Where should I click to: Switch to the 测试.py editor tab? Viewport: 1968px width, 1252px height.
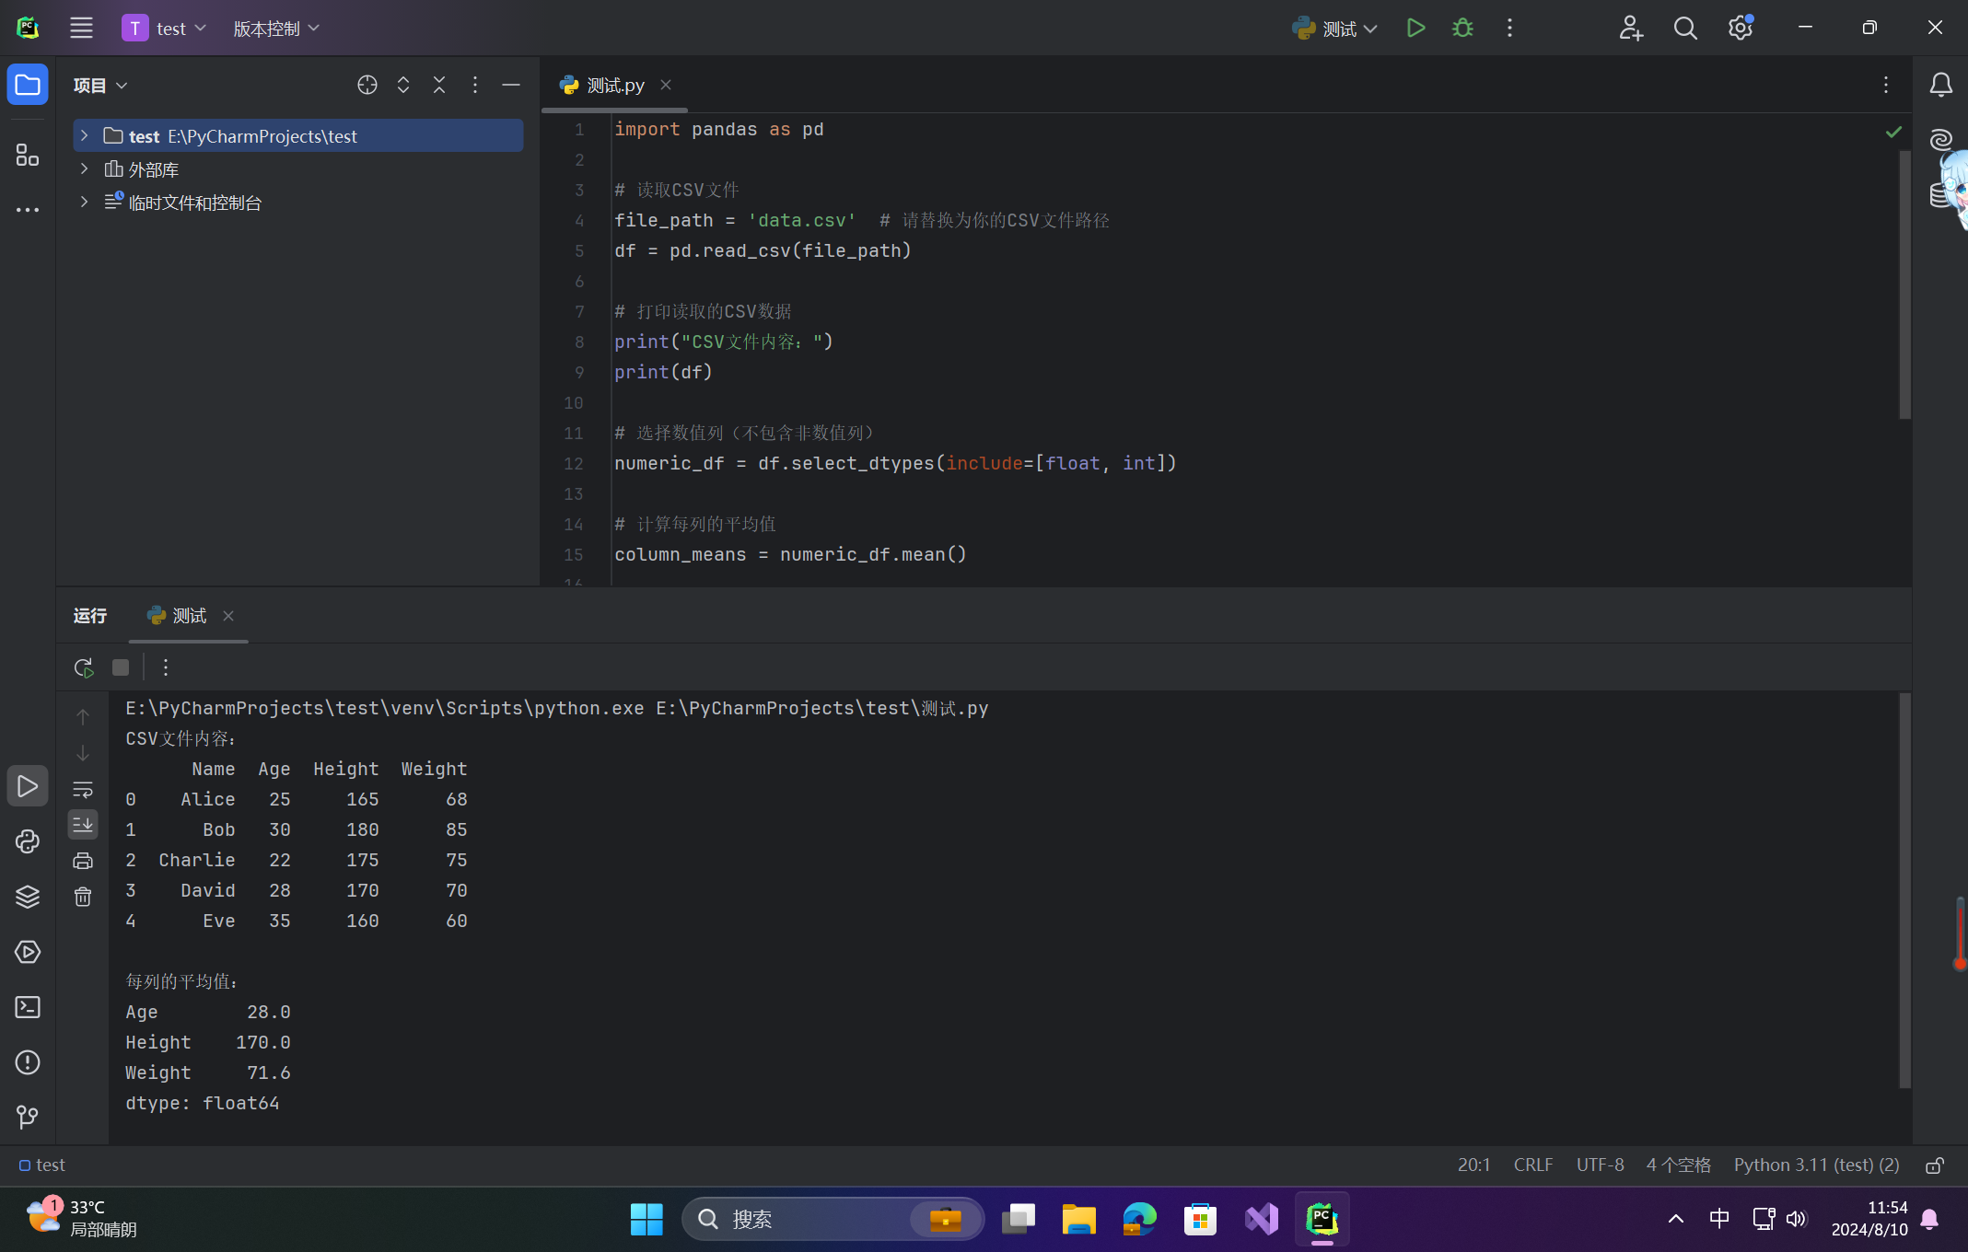[614, 86]
